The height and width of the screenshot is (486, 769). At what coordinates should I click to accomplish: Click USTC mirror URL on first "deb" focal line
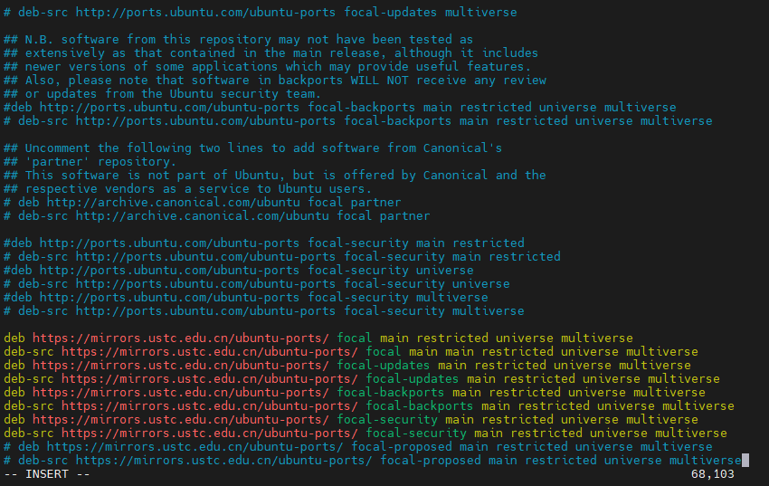coord(180,338)
